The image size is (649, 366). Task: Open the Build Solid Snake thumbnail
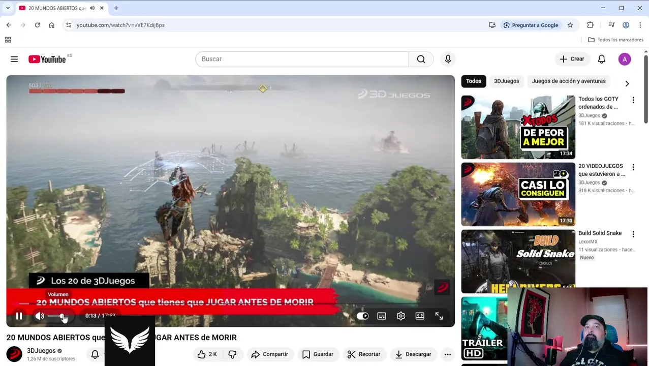[518, 261]
